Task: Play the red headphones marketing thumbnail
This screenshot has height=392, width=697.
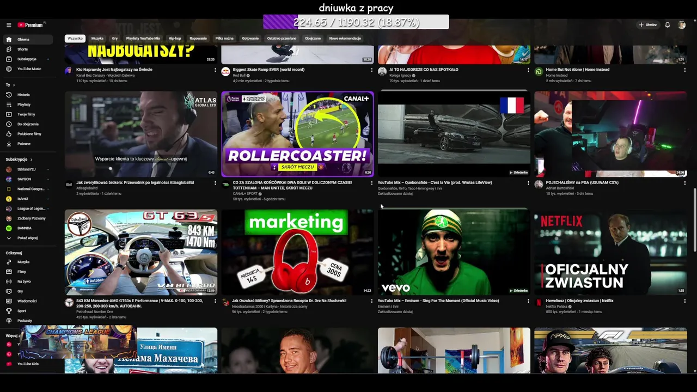Action: pyautogui.click(x=297, y=252)
